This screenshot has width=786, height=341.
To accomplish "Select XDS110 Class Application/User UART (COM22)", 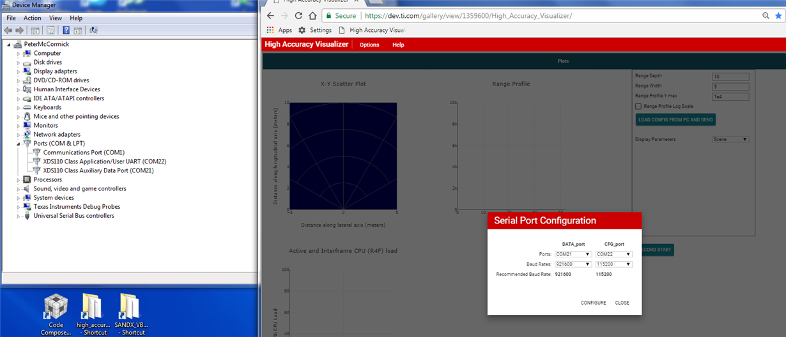I will [105, 162].
